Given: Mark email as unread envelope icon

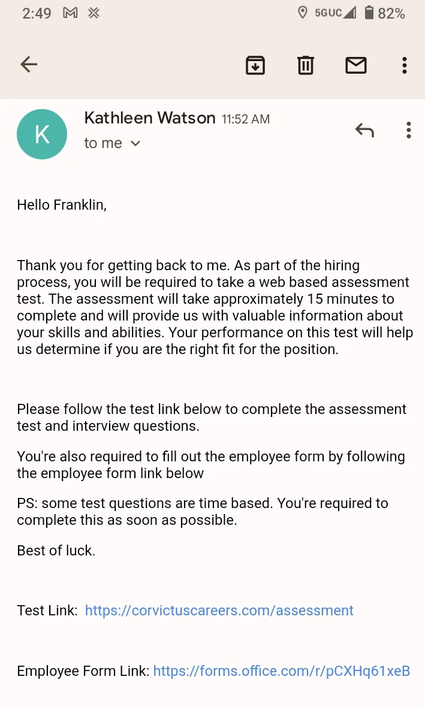Looking at the screenshot, I should 355,65.
